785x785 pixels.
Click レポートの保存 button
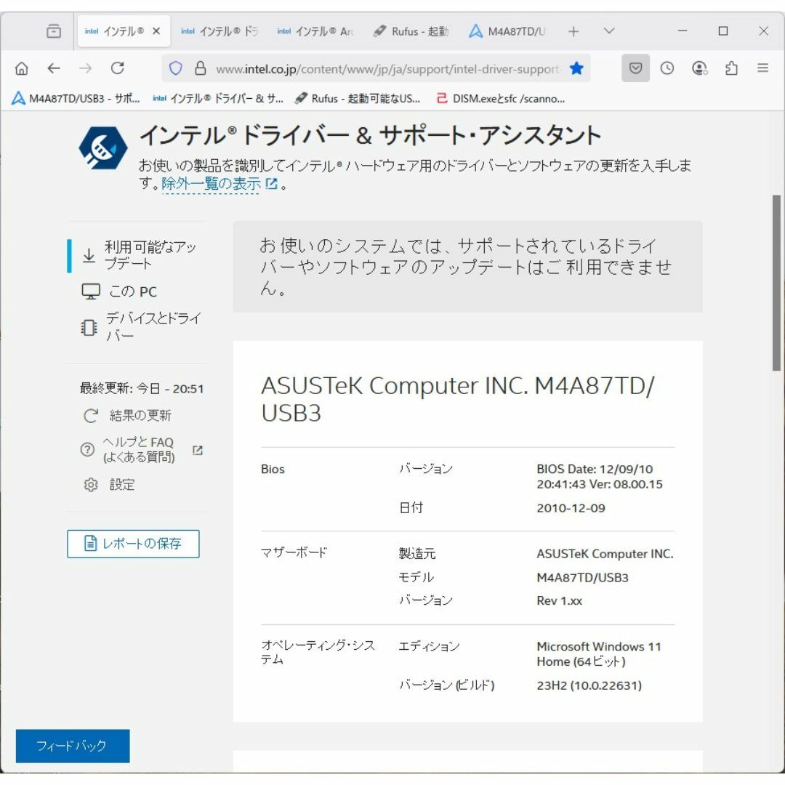coord(133,544)
